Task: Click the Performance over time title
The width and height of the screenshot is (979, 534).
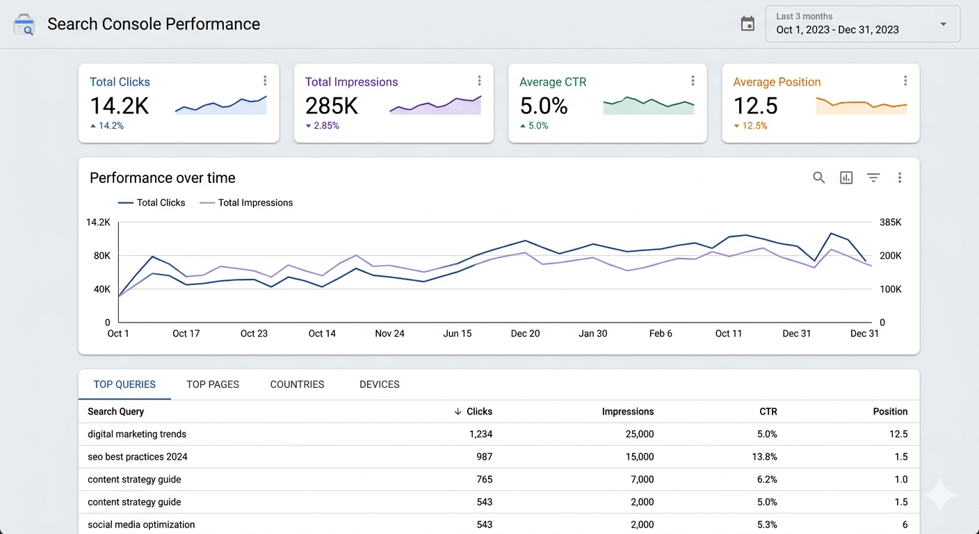Action: click(163, 178)
